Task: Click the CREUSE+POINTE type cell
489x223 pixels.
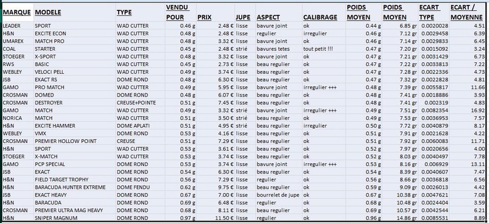Action: [x=141, y=103]
